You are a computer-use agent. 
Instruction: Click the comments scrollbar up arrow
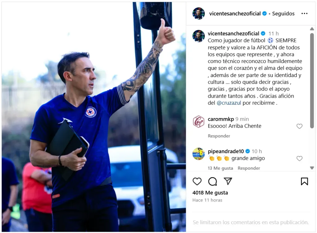[312, 29]
